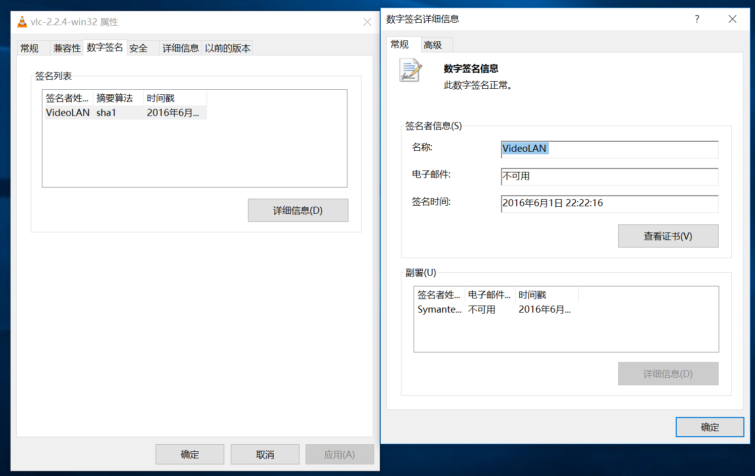
Task: Click the 时间戳 column header in the countersignature list
Action: (x=547, y=294)
